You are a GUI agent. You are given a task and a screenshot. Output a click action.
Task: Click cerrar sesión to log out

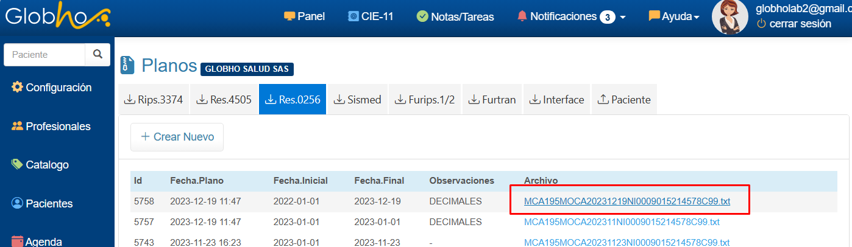(793, 24)
